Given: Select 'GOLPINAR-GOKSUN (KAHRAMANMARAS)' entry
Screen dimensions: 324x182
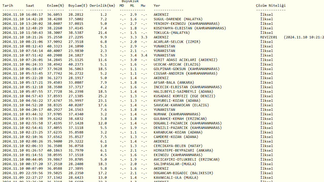Looking at the screenshot, I should [x=187, y=69].
